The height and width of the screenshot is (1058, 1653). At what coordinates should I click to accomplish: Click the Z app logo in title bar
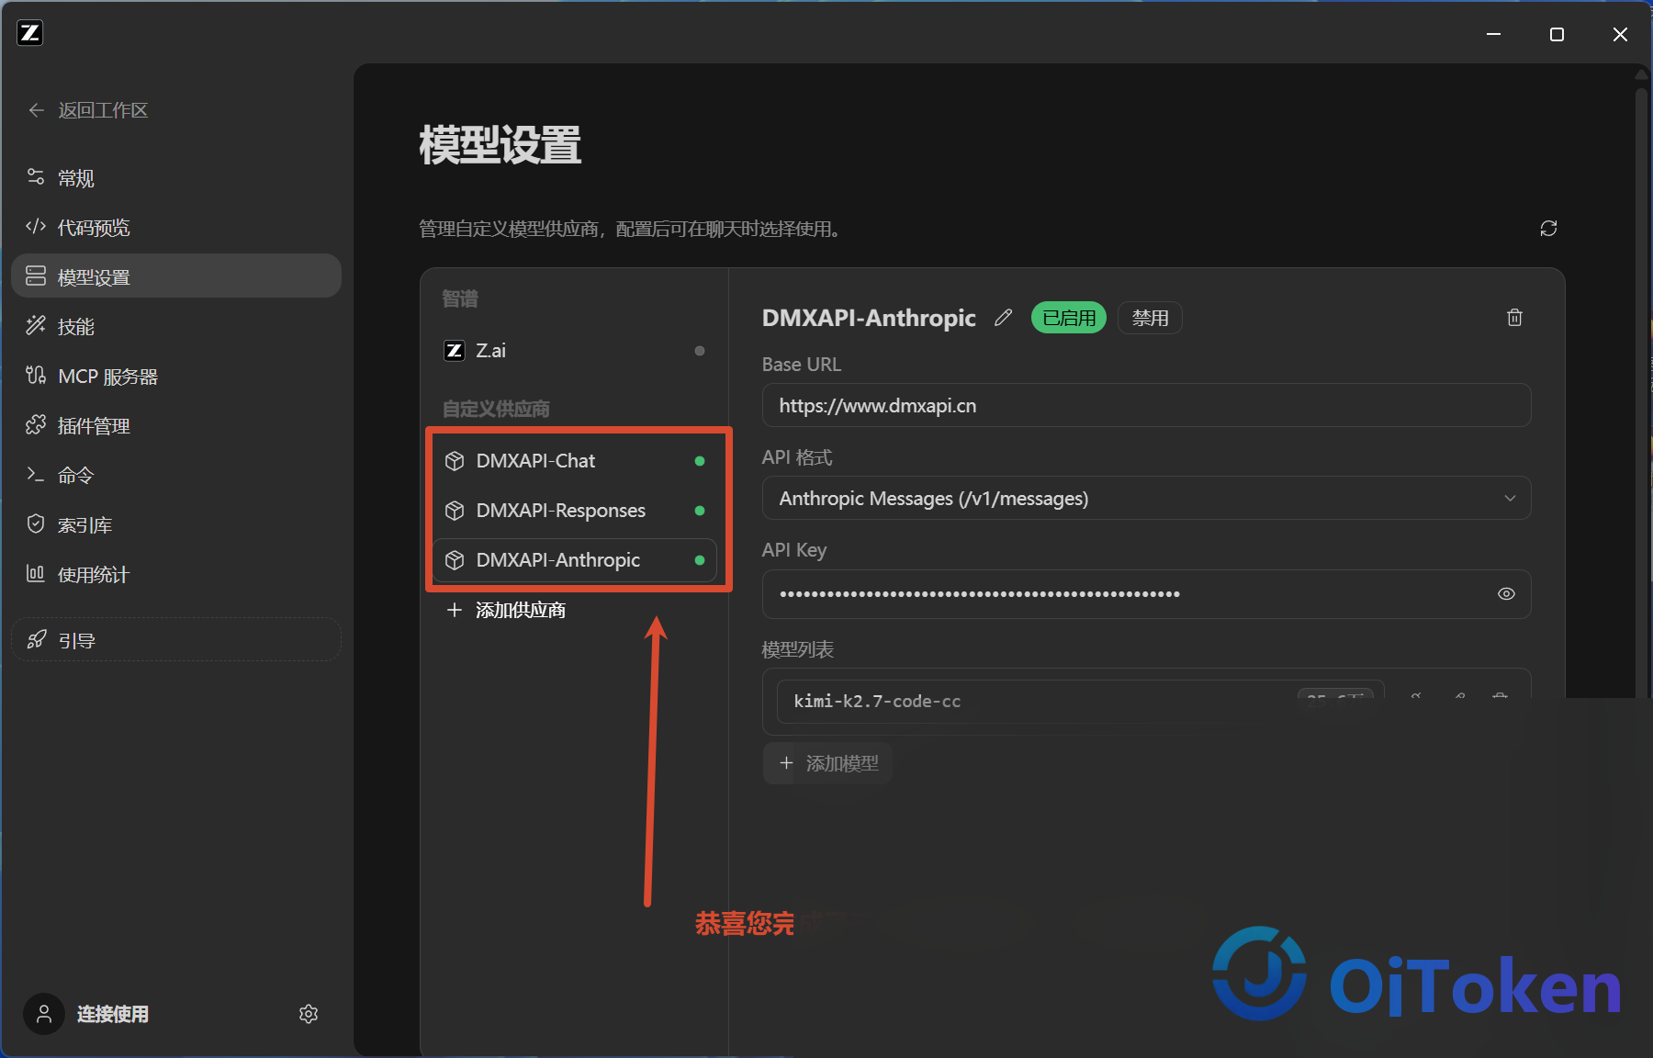point(30,33)
